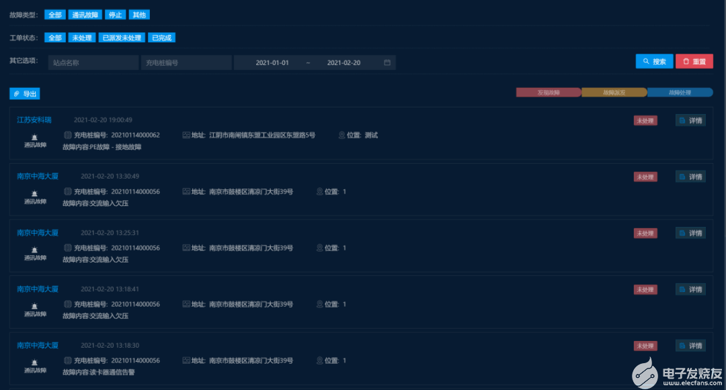The width and height of the screenshot is (726, 390).
Task: Open 详情 for the 江苏安科瑞 record
Action: (690, 121)
